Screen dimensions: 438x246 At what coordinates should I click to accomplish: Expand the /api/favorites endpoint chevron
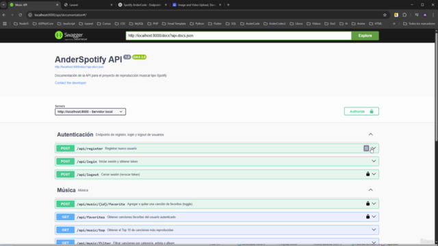coord(374,217)
